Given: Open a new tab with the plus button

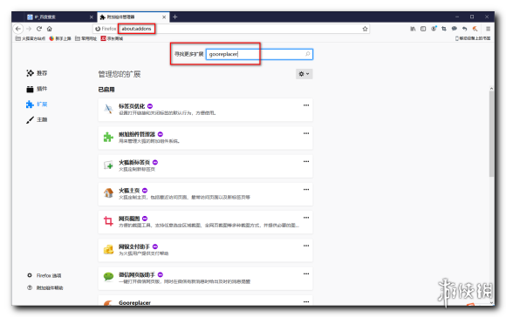Looking at the screenshot, I should click(x=174, y=17).
